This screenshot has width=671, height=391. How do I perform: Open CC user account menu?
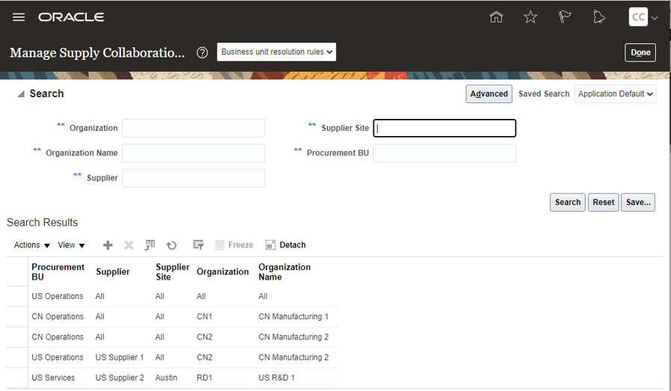(643, 17)
